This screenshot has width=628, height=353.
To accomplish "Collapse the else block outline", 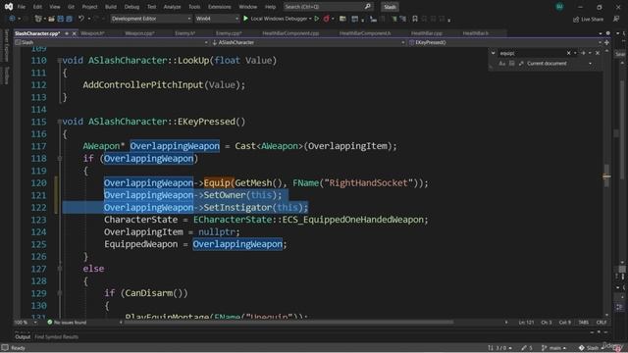I will point(60,269).
